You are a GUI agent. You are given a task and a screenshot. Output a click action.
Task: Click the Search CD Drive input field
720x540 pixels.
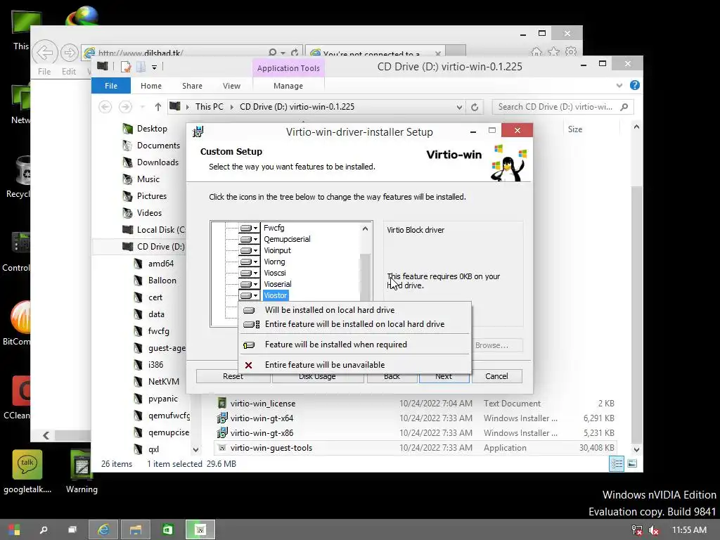click(562, 107)
